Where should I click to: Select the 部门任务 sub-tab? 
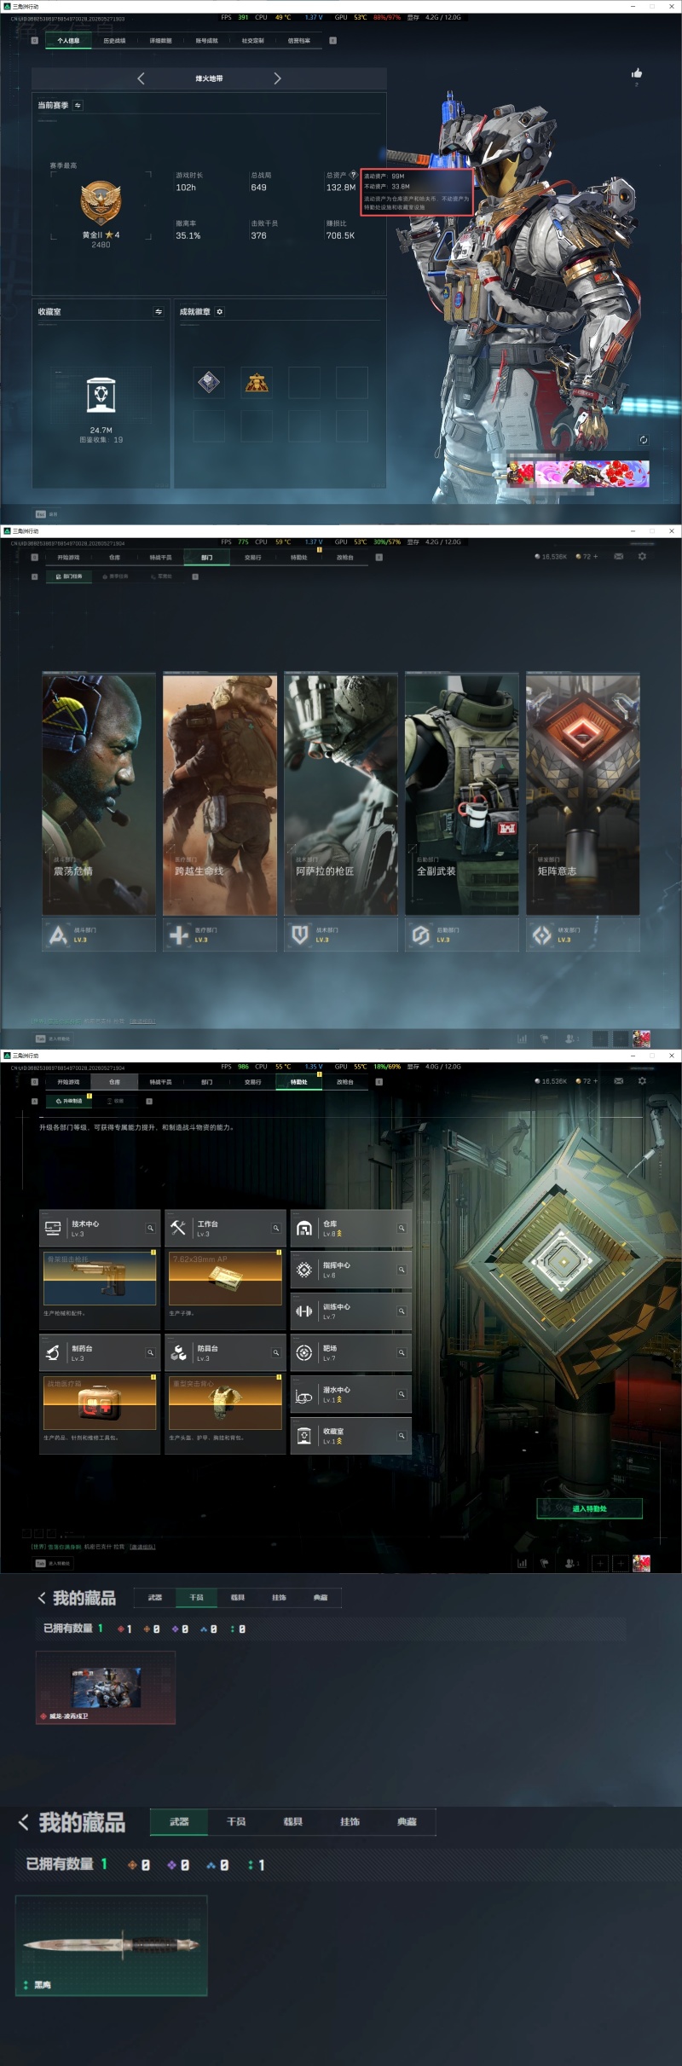coord(69,576)
